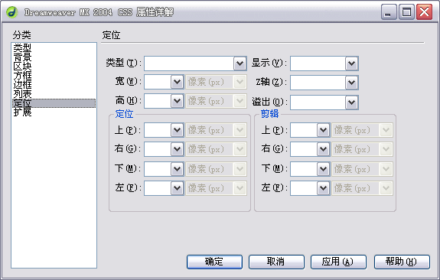Image resolution: width=440 pixels, height=280 pixels.
Task: Select 定位 in the category list
Action: tap(54, 103)
